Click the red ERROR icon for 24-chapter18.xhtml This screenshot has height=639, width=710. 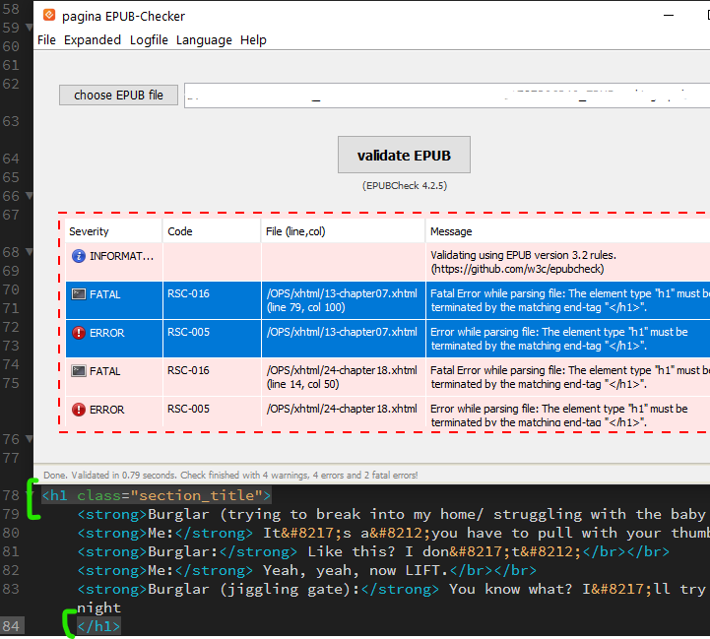point(79,410)
